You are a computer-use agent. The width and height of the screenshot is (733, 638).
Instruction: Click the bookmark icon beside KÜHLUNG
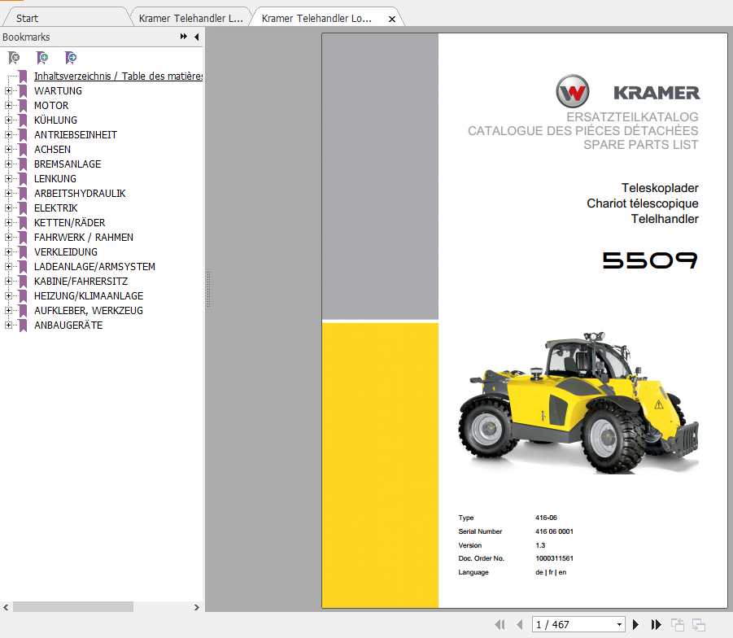point(23,120)
